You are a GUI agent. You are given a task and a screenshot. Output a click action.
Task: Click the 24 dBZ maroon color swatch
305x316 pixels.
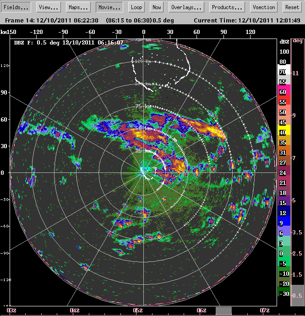[x=284, y=170]
